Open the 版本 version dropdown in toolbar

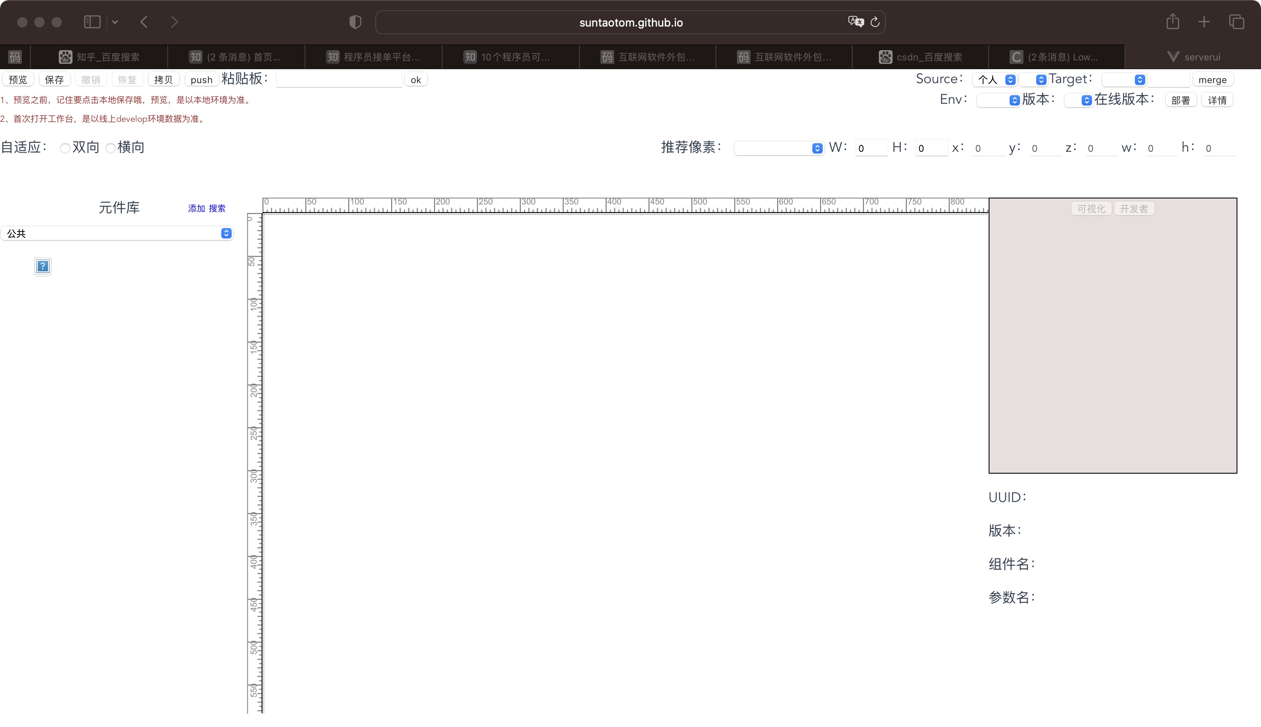click(1078, 100)
